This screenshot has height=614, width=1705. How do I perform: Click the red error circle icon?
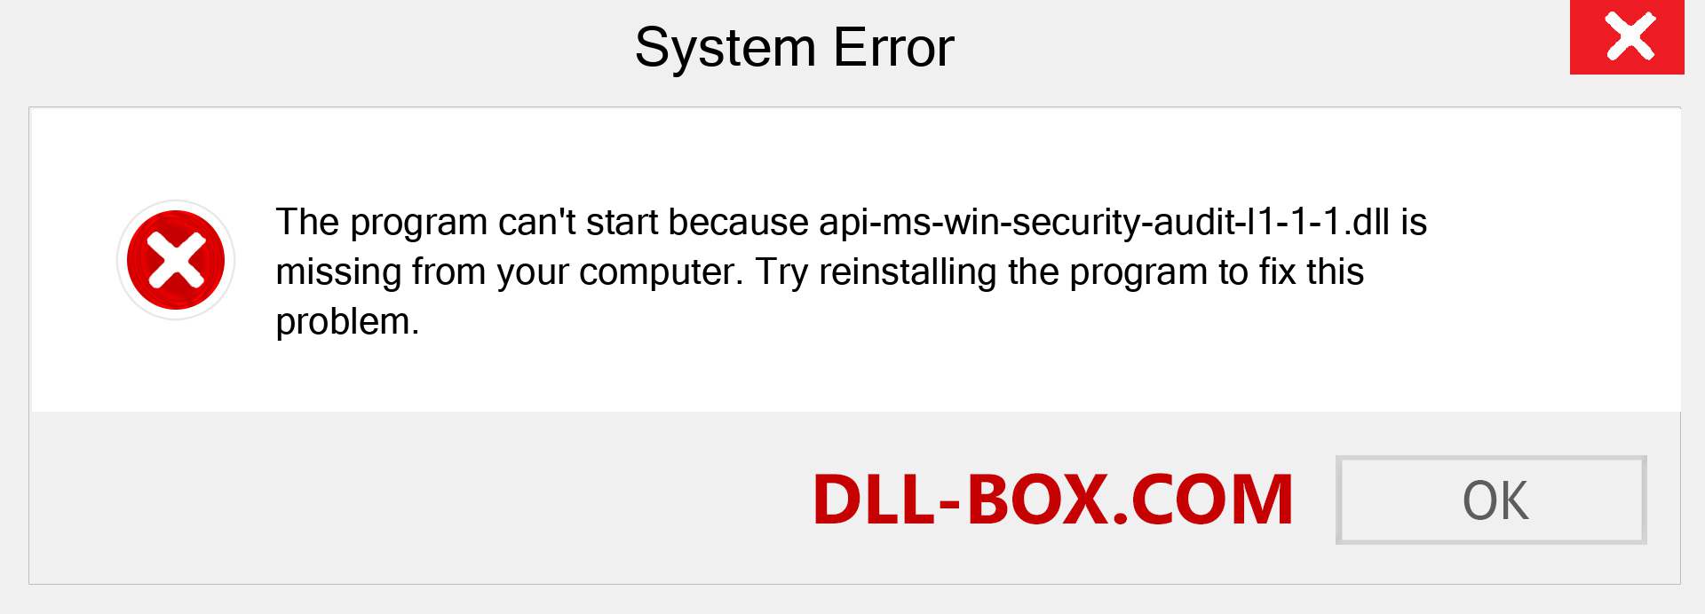click(176, 260)
